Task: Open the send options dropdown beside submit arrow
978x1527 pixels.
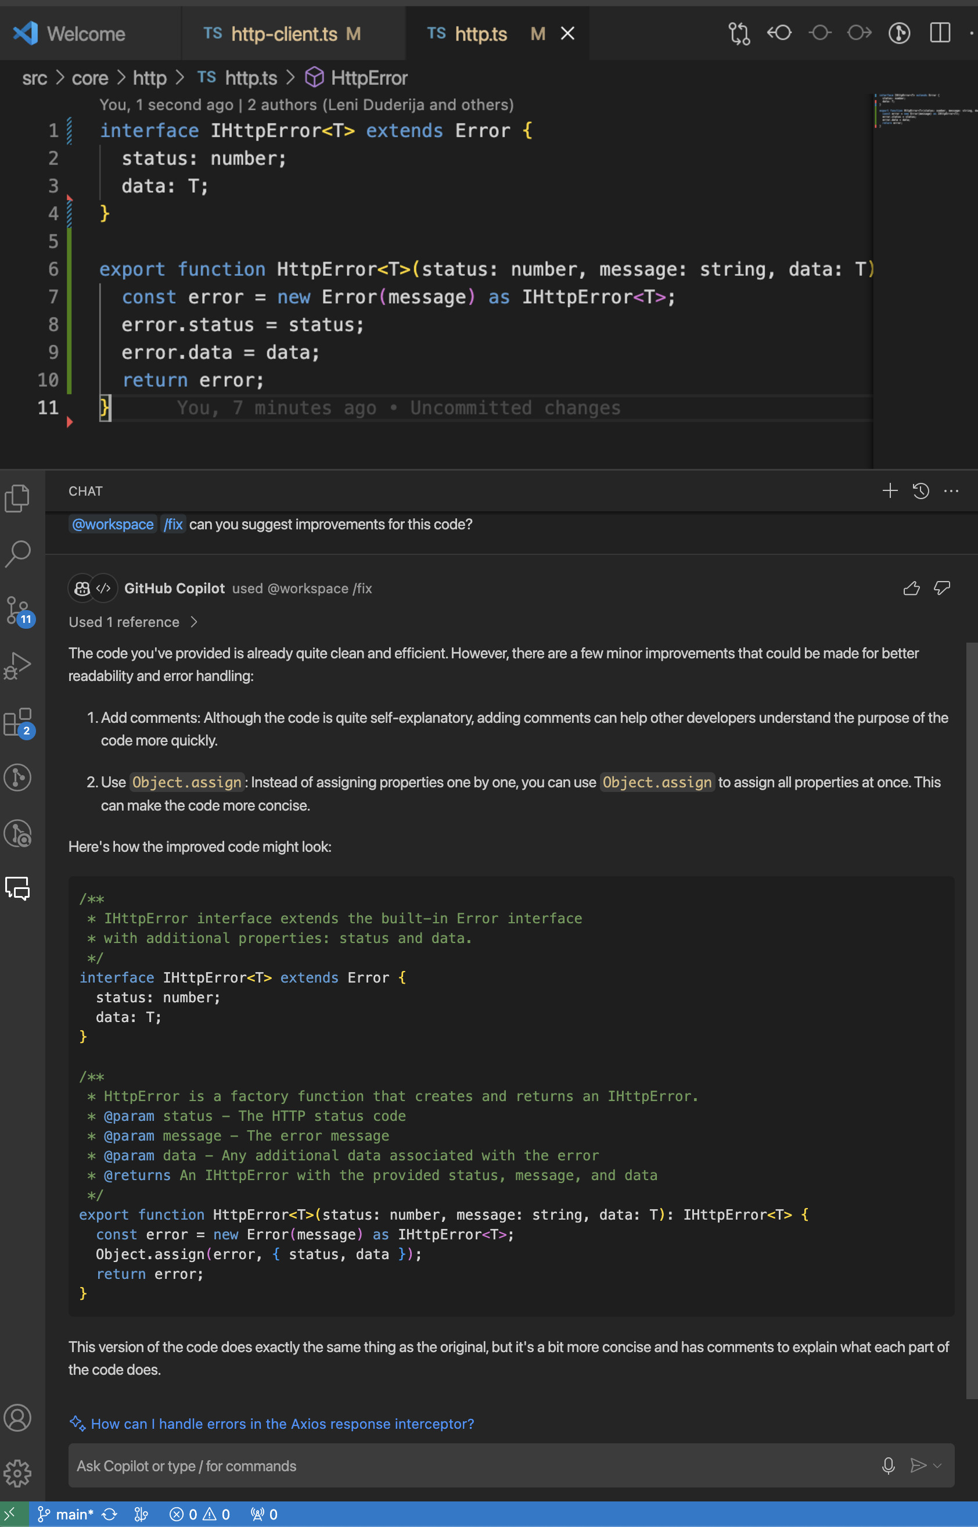Action: [939, 1466]
